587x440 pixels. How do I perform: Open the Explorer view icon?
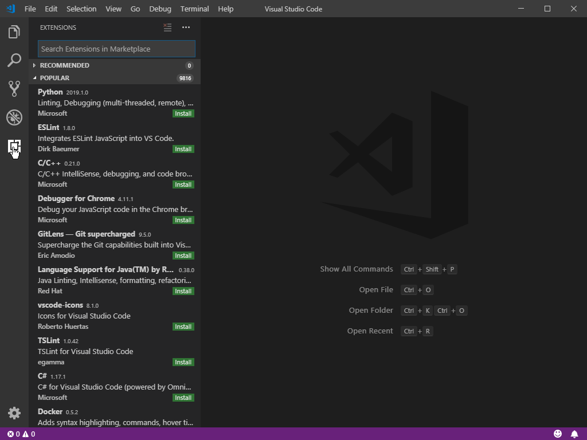coord(14,32)
